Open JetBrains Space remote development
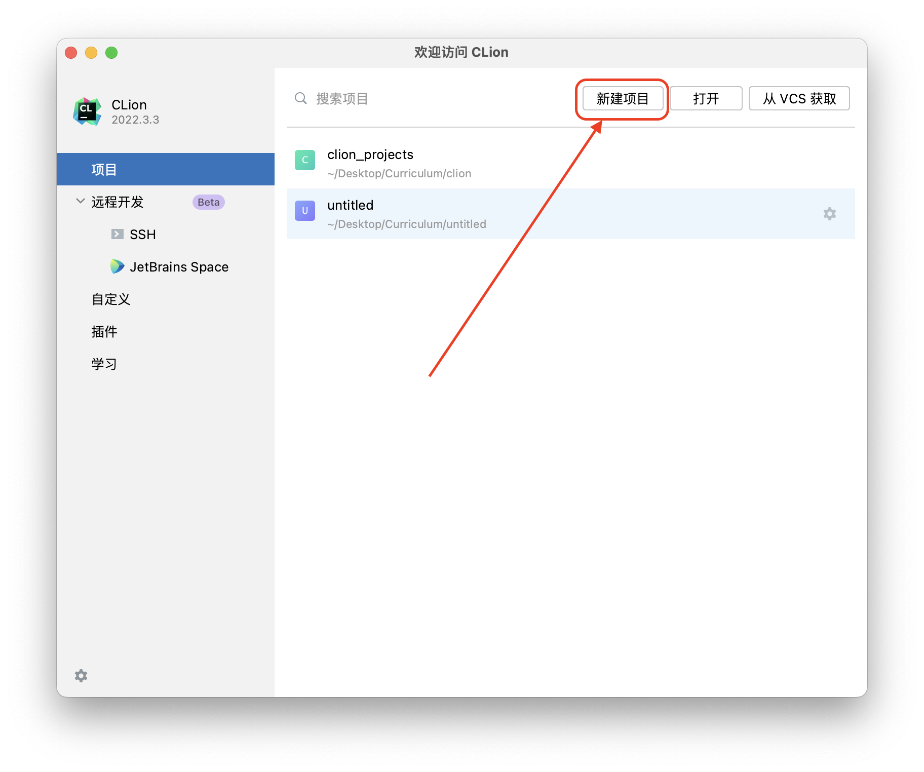The height and width of the screenshot is (772, 924). [118, 266]
